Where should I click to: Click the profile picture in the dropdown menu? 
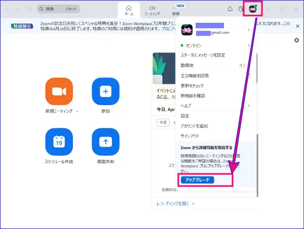187,30
